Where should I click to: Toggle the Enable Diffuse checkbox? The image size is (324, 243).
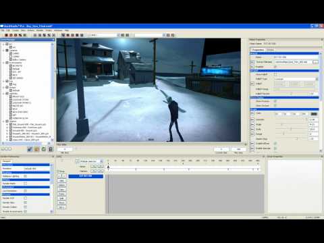coord(275,143)
